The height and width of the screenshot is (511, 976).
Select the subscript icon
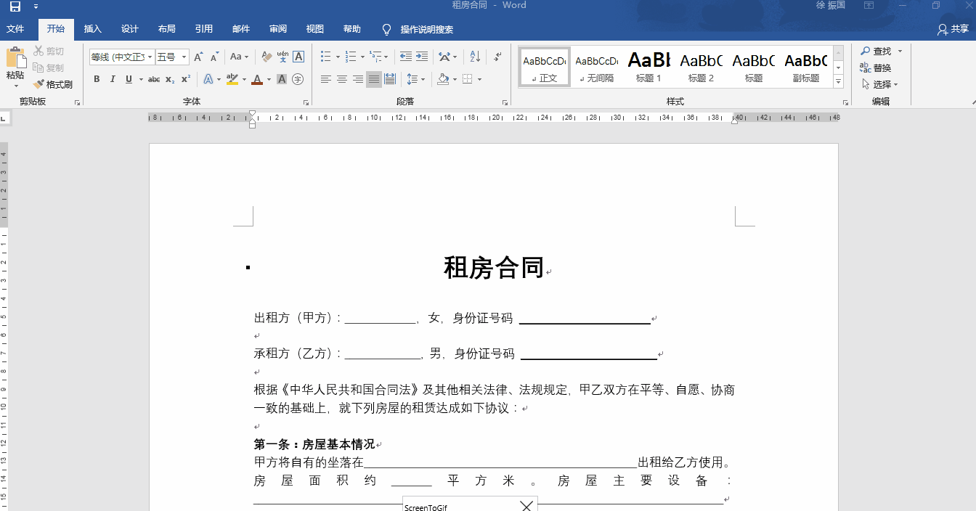click(169, 79)
